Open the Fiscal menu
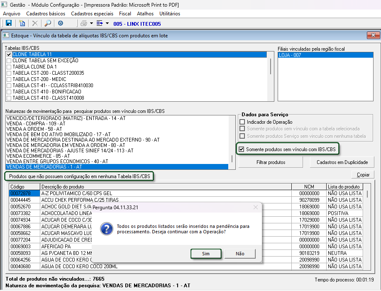This screenshot has width=381, height=291. (125, 14)
